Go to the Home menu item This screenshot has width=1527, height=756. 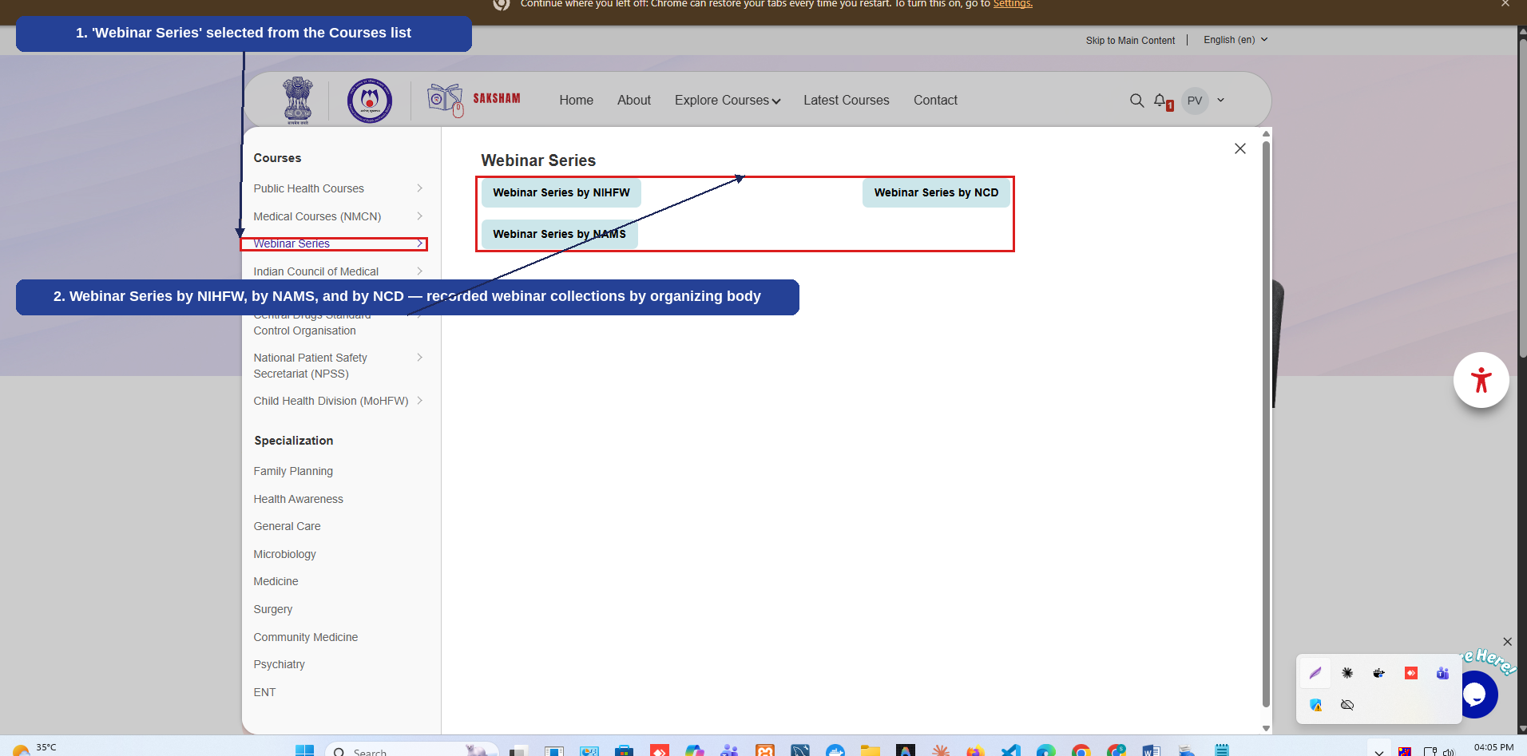point(577,101)
